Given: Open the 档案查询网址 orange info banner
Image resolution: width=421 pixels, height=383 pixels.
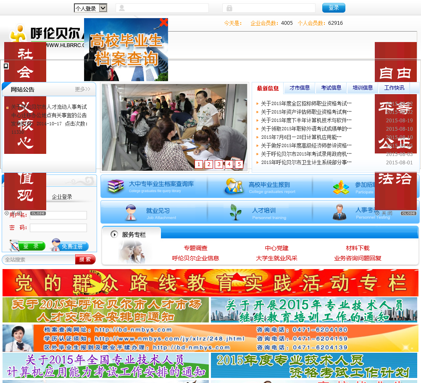Looking at the screenshot, I should coord(210,338).
